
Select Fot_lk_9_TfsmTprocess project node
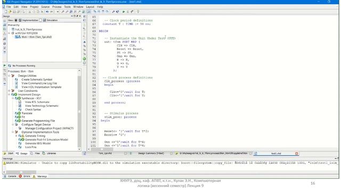pos(28,29)
